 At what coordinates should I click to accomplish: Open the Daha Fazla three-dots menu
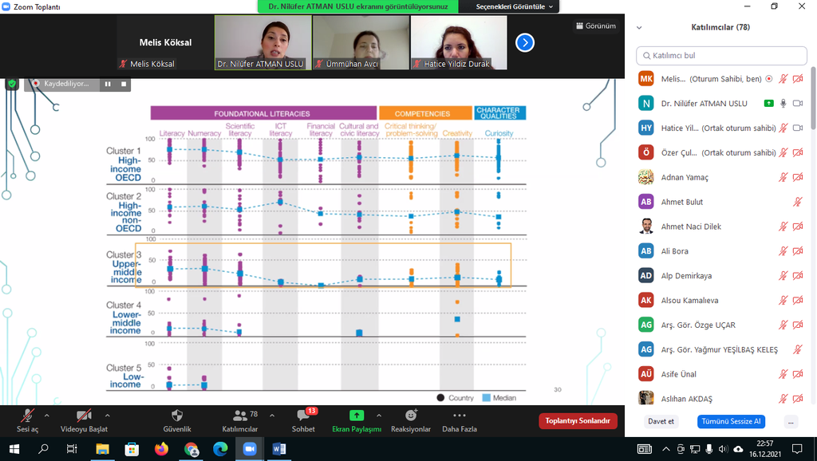click(460, 416)
